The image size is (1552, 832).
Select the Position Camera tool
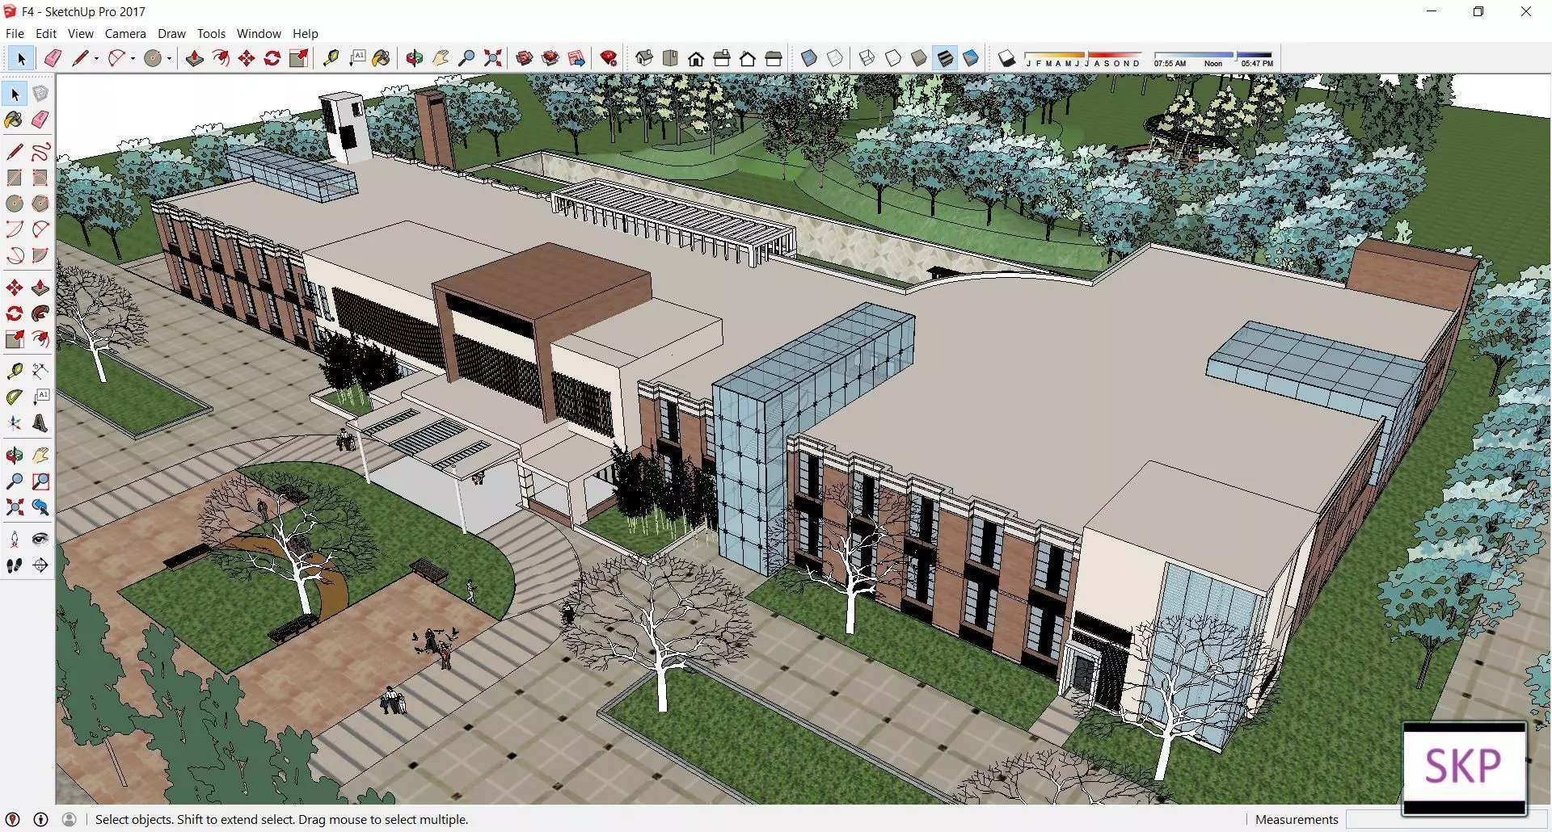(15, 540)
